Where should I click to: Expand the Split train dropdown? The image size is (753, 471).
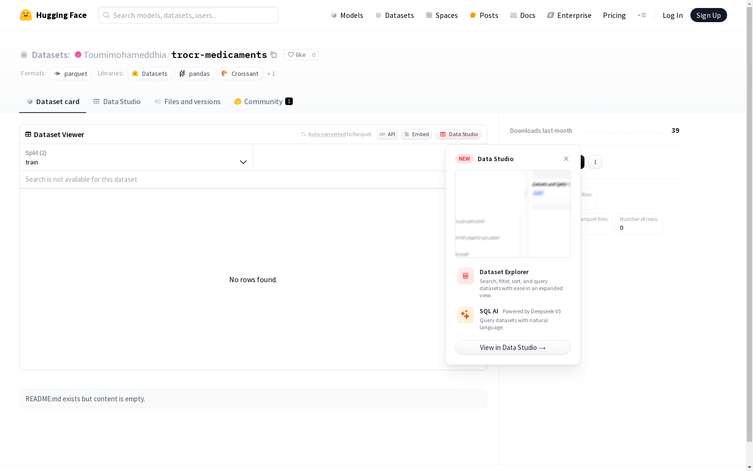[x=136, y=157]
